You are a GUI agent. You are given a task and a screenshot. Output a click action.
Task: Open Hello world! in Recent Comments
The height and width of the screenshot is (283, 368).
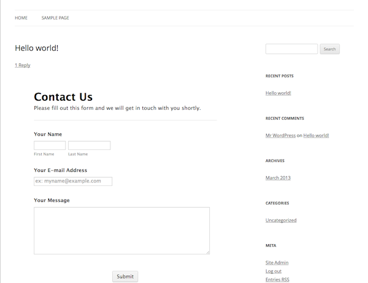tap(316, 135)
